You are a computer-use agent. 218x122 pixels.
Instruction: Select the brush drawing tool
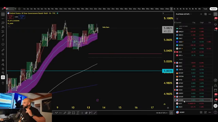pos(3,36)
